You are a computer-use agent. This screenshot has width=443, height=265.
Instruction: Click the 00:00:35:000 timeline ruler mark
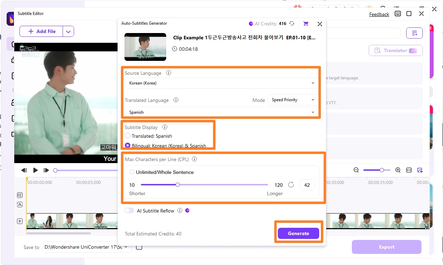(380, 182)
